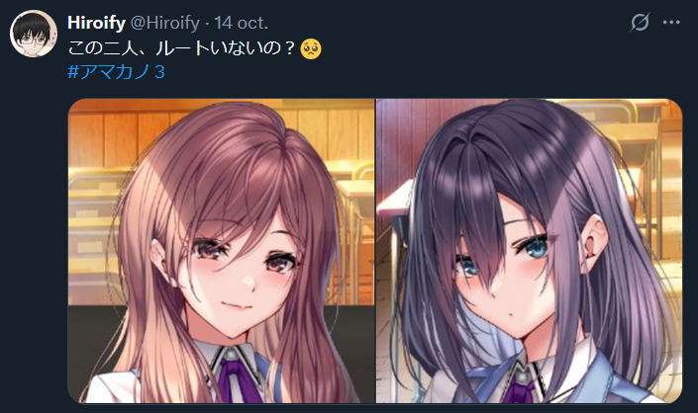Click the Hiroify display name
Viewport: 698px width, 413px height.
(97, 23)
